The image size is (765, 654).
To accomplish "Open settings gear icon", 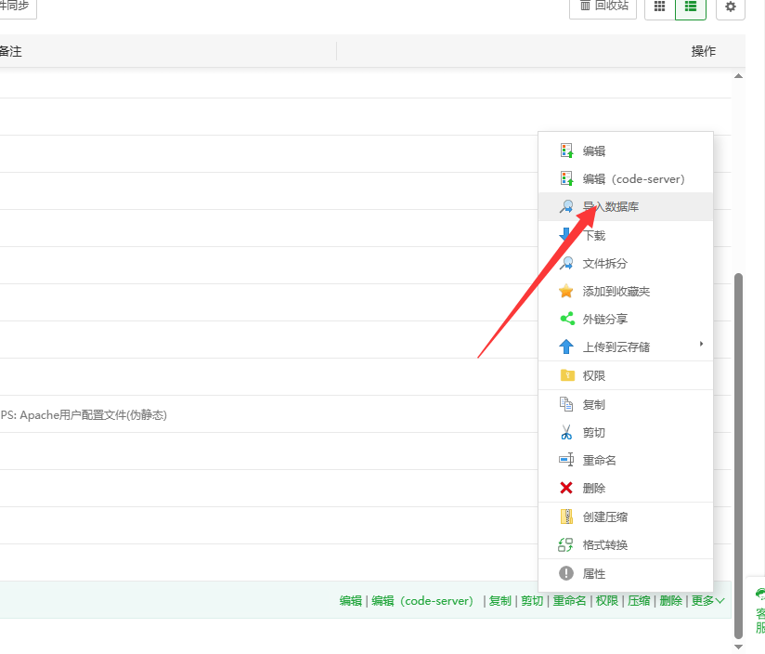I will point(731,7).
